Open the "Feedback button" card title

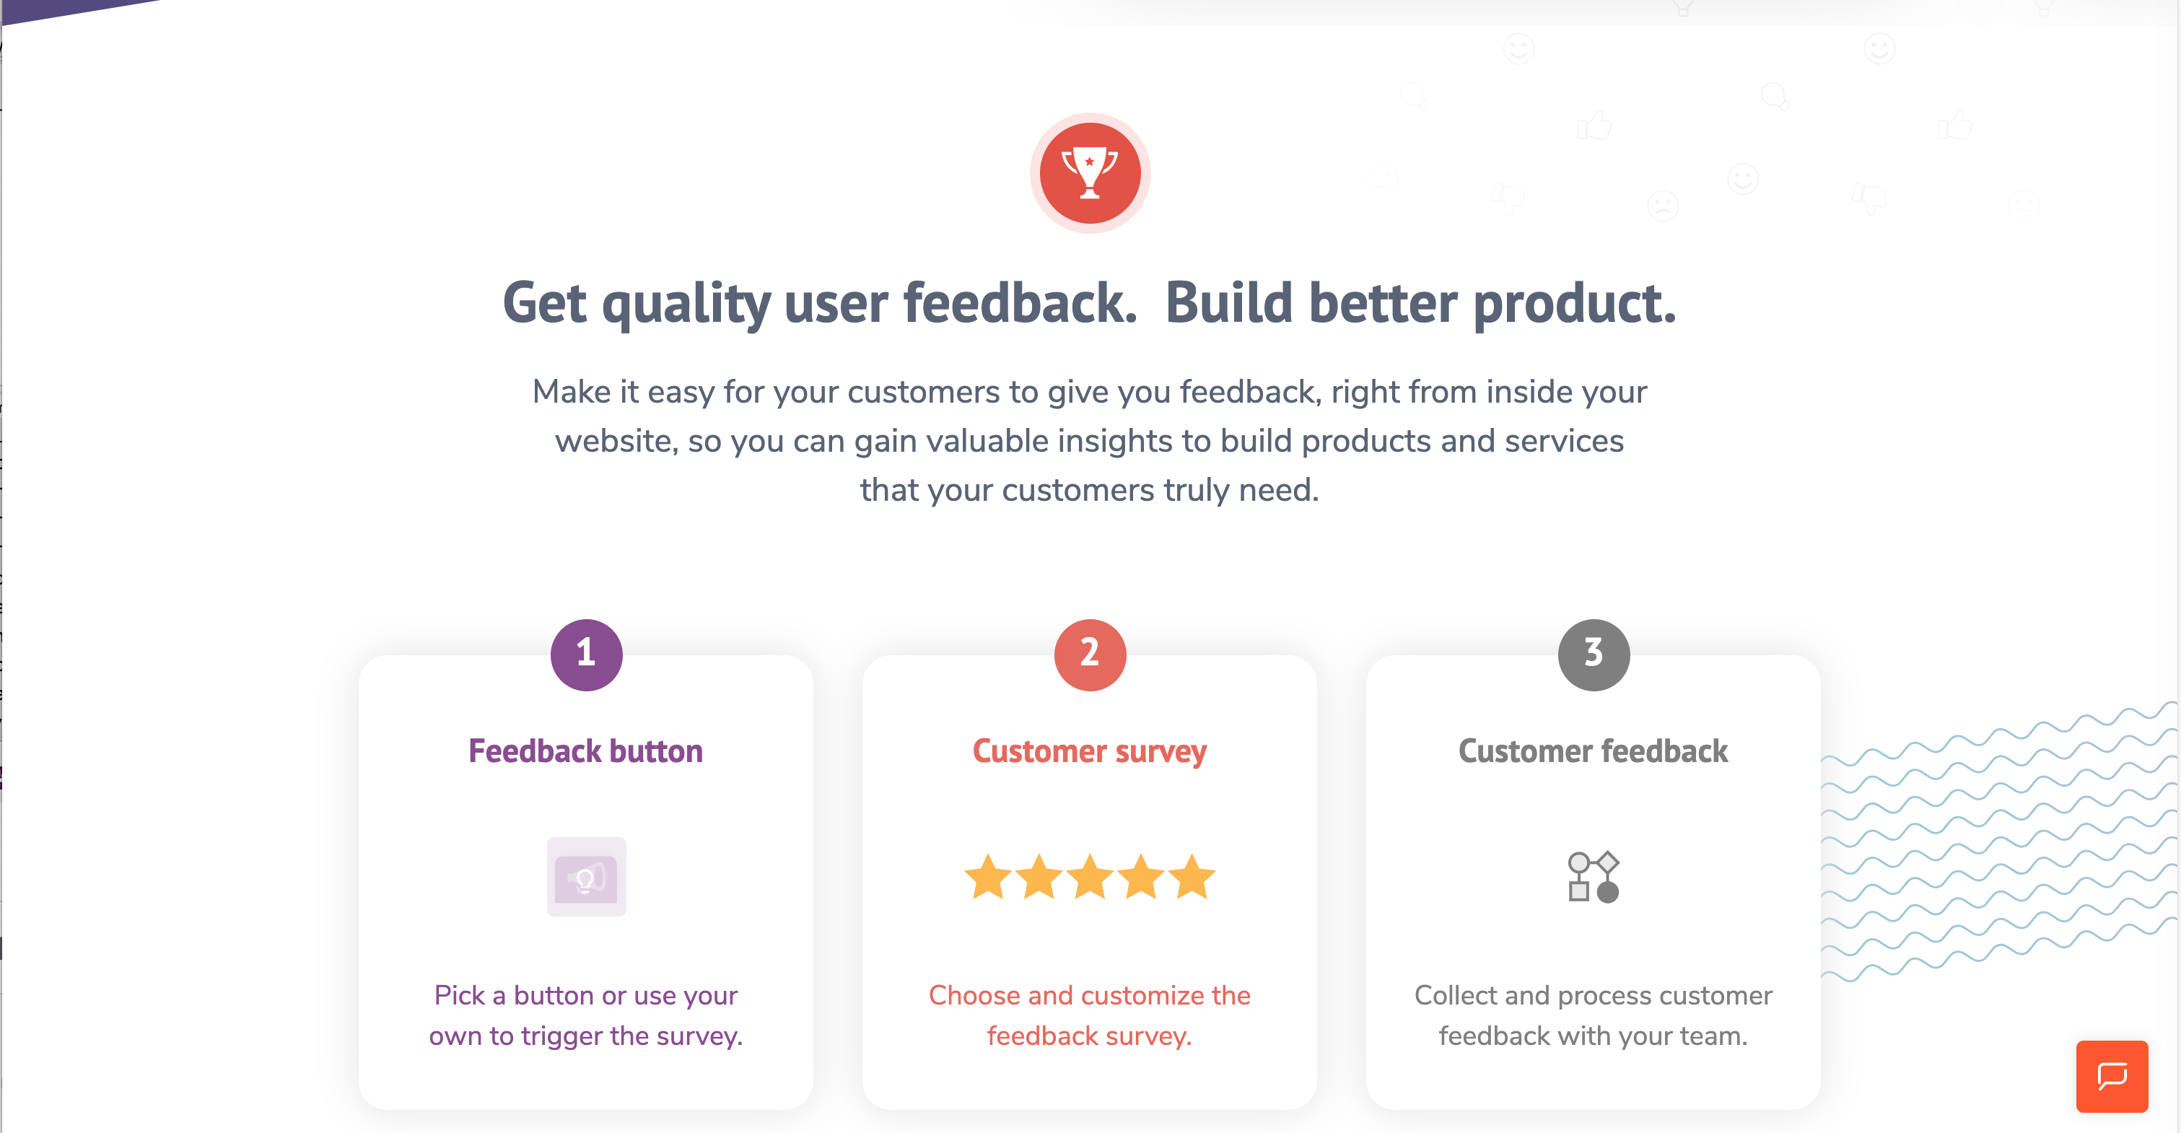[x=586, y=751]
